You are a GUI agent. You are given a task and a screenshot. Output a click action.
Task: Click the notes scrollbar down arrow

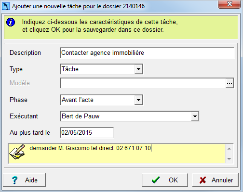point(229,159)
